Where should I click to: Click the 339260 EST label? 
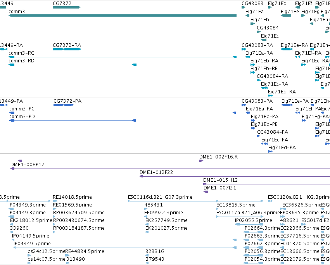[19, 228]
